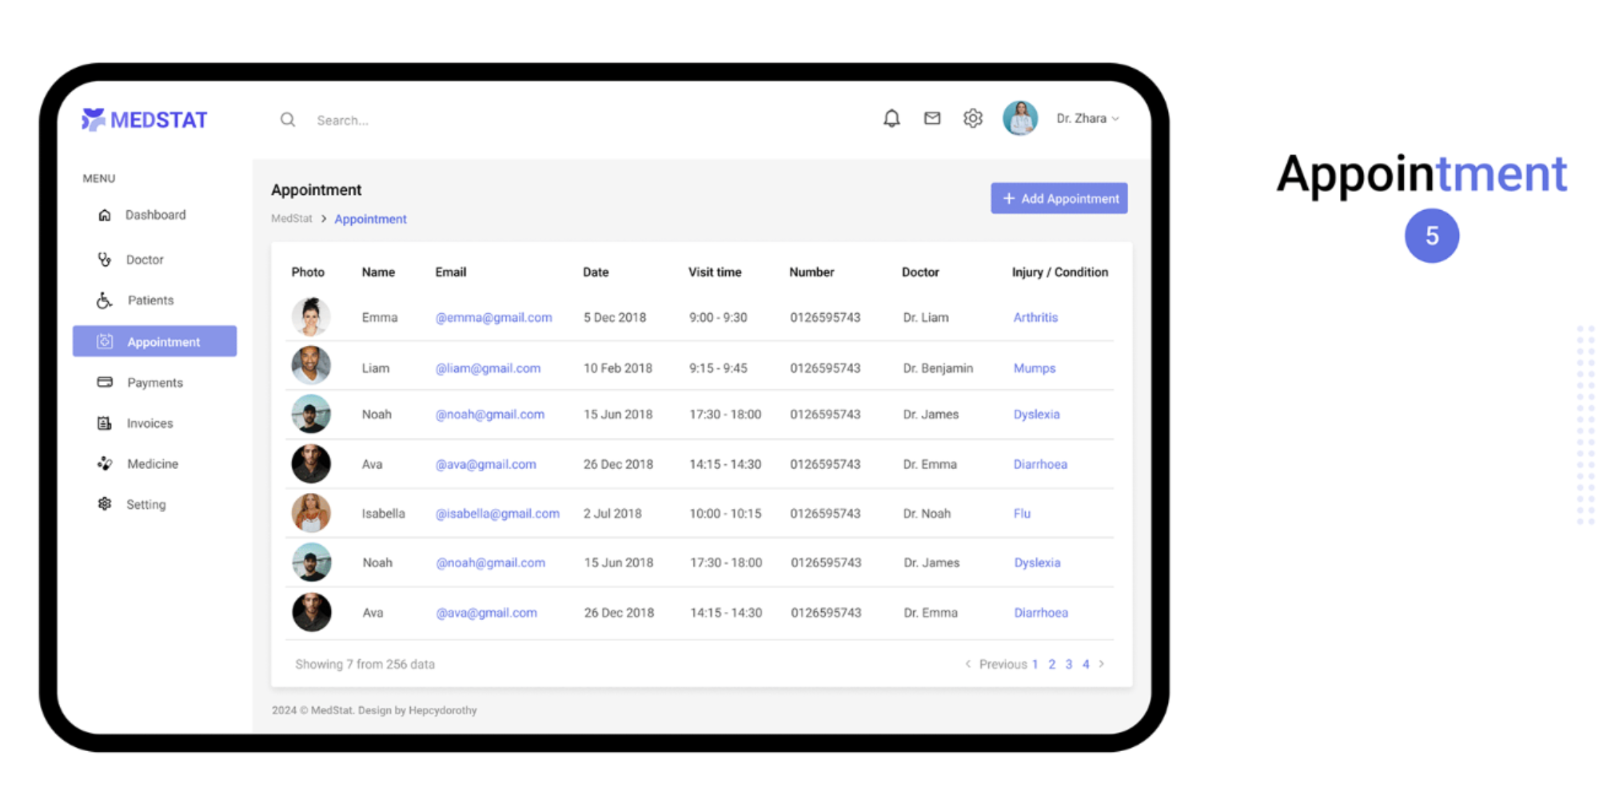The width and height of the screenshot is (1599, 799).
Task: Open the settings gear icon in header
Action: [x=972, y=118]
